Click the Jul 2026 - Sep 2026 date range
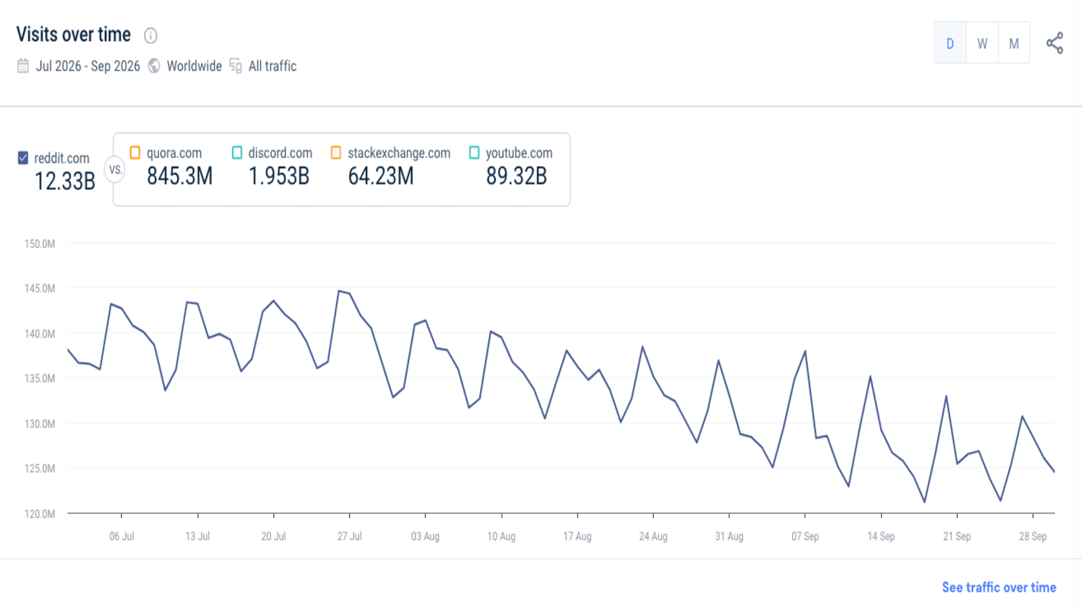Screen dimensions: 1082x608 pyautogui.click(x=88, y=66)
